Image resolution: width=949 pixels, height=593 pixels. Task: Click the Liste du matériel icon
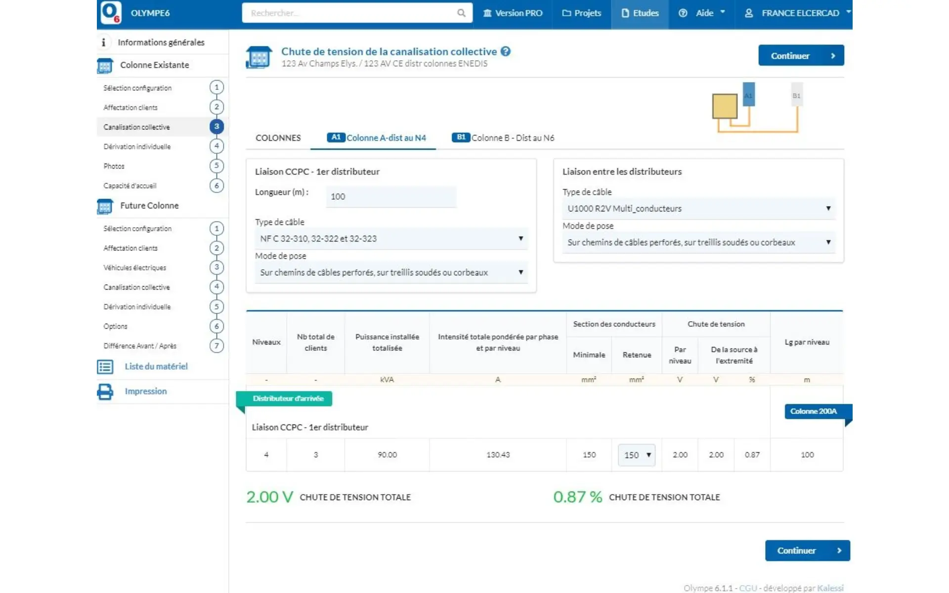105,367
